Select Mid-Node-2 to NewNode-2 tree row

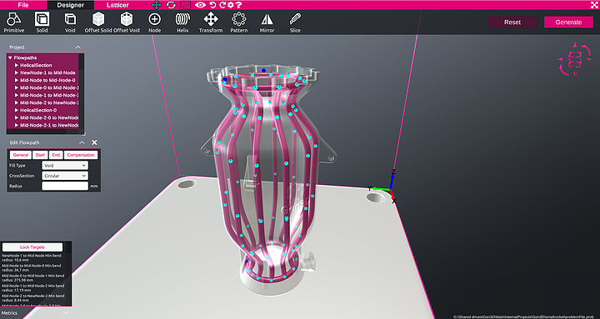[42, 102]
